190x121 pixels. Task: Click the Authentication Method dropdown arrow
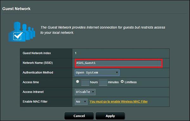click(x=117, y=72)
